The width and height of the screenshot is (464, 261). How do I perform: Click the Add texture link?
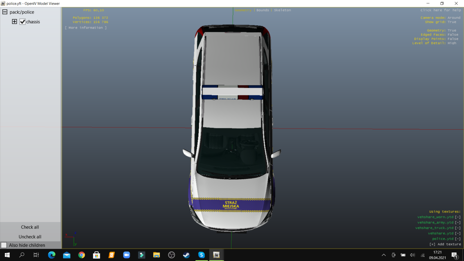(x=445, y=244)
